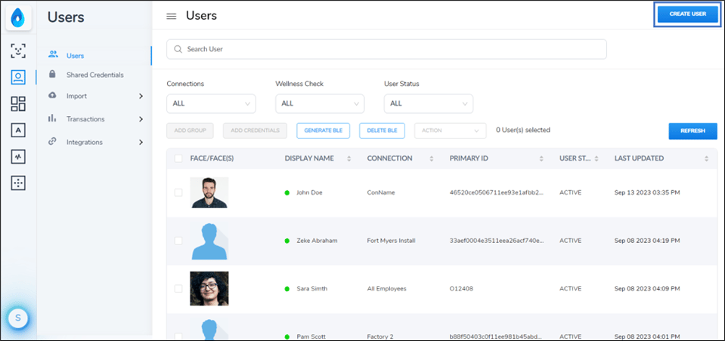Screen dimensions: 725x341
Task: Click the Delete BLE button
Action: click(382, 131)
